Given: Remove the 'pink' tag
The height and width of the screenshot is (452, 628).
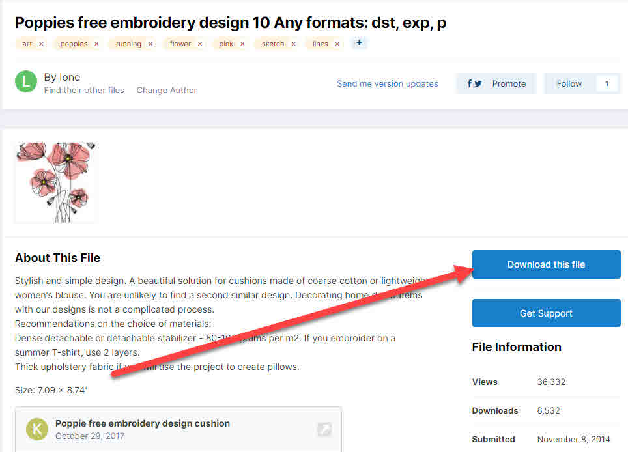Looking at the screenshot, I should point(242,44).
